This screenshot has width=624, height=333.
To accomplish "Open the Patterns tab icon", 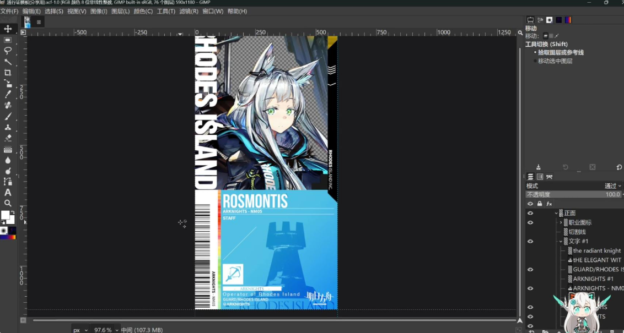I will click(559, 20).
